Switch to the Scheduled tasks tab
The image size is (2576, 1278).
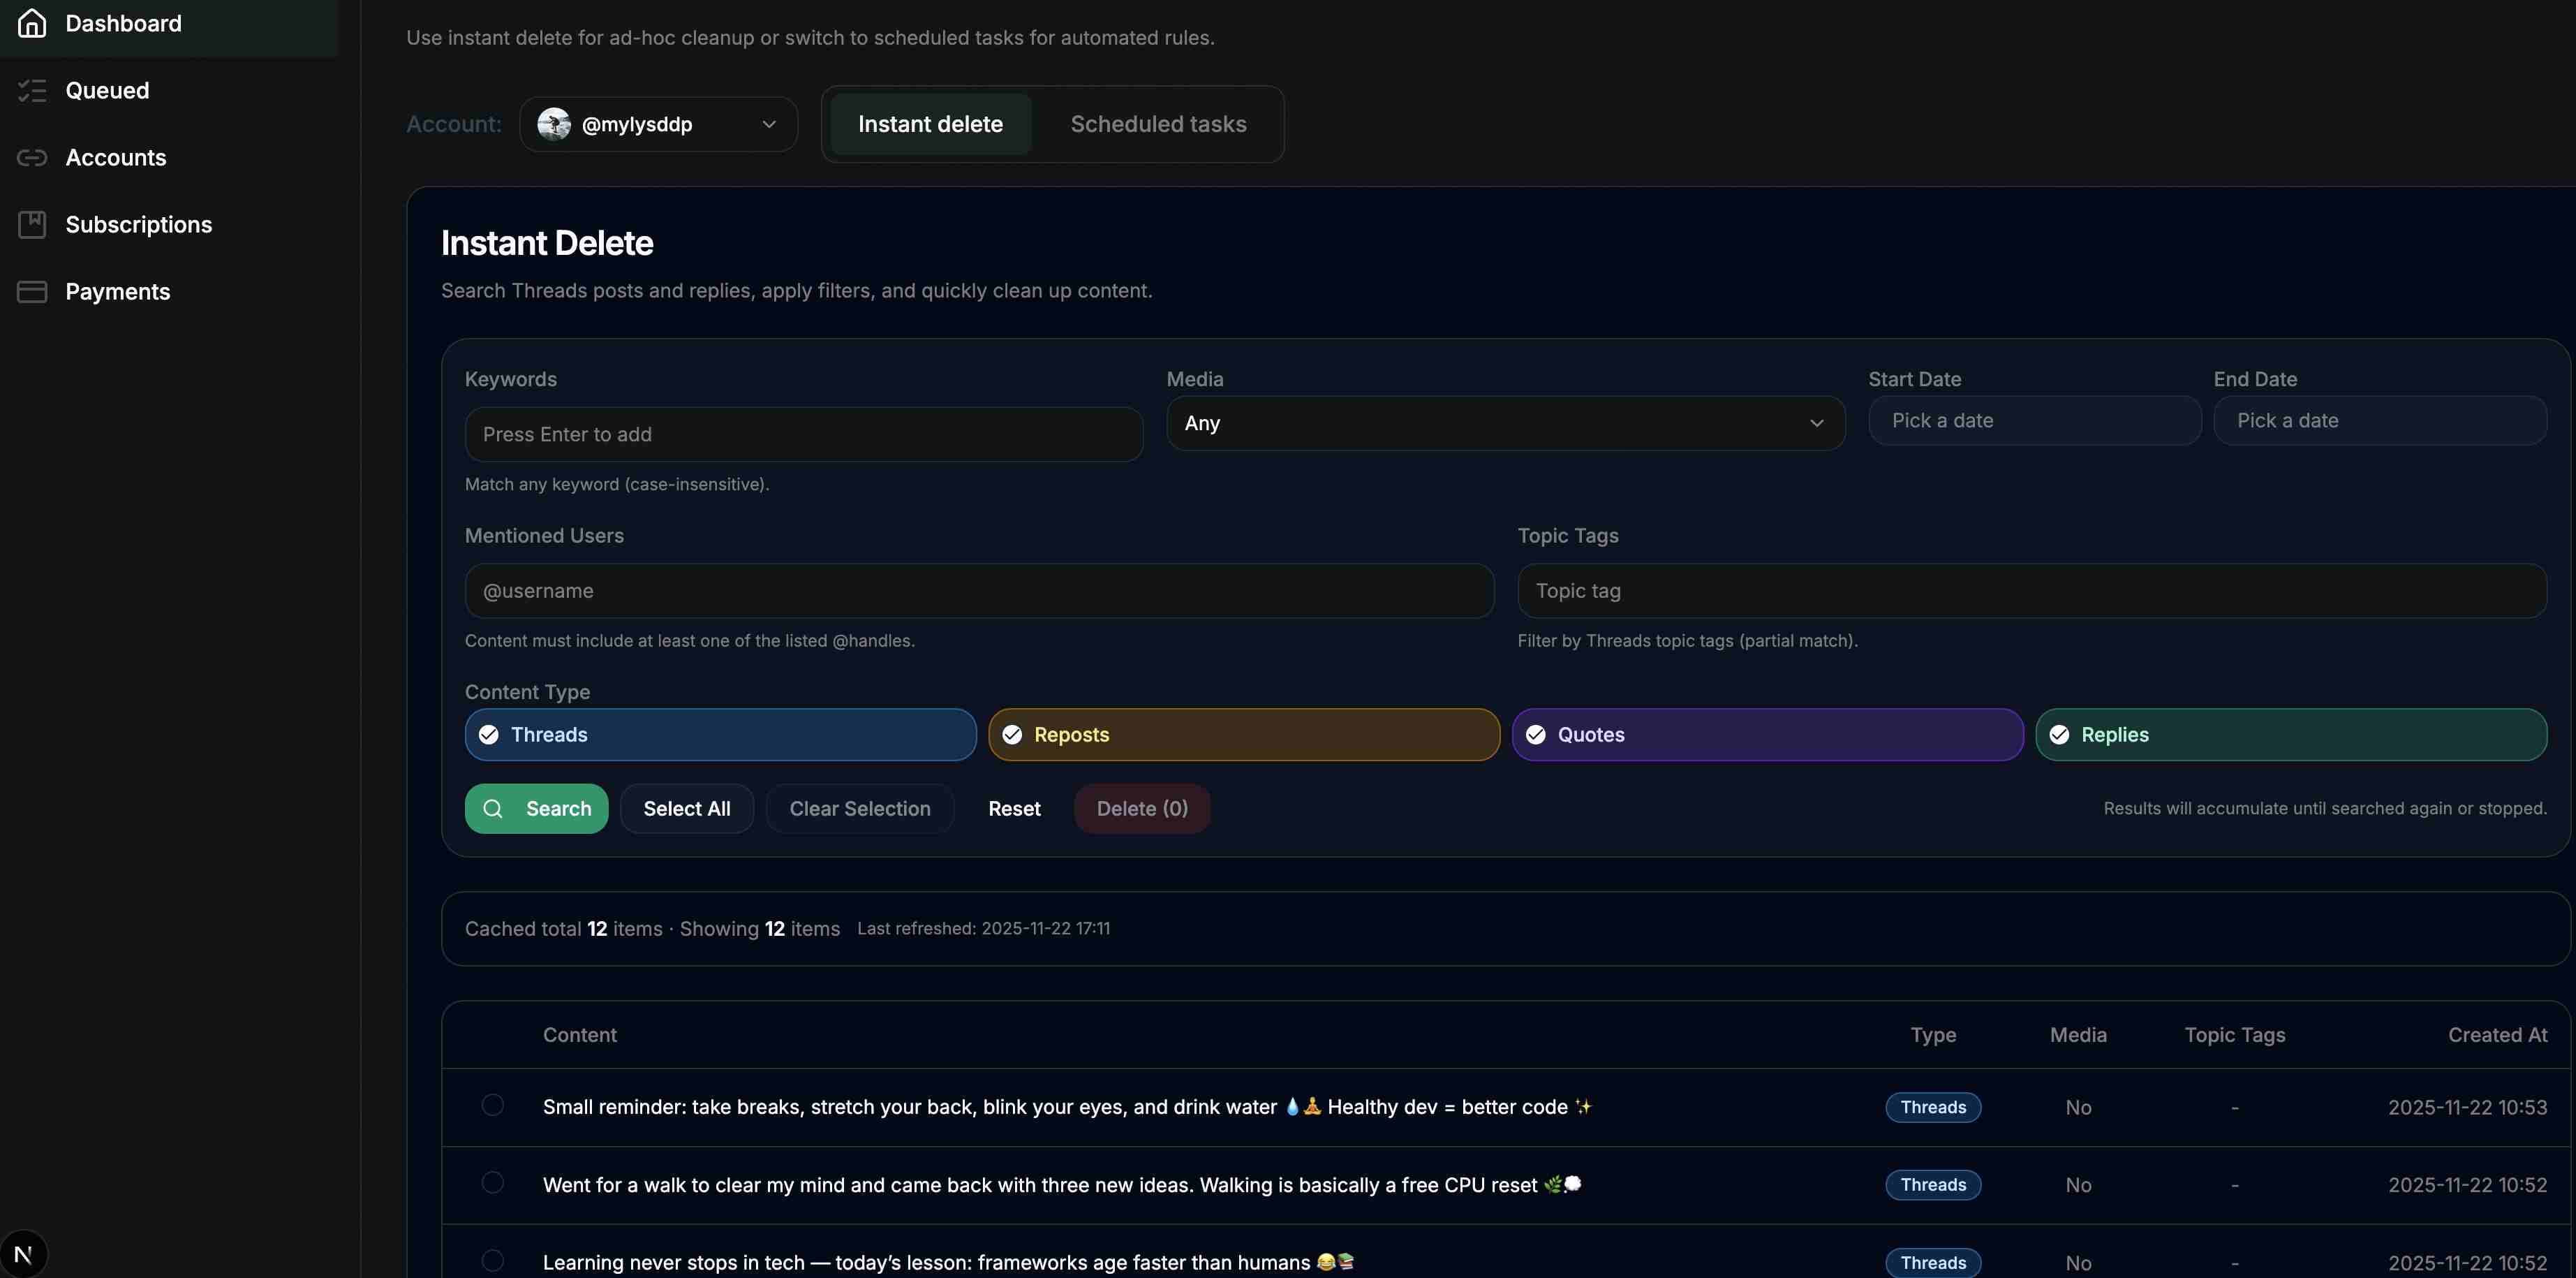coord(1158,123)
